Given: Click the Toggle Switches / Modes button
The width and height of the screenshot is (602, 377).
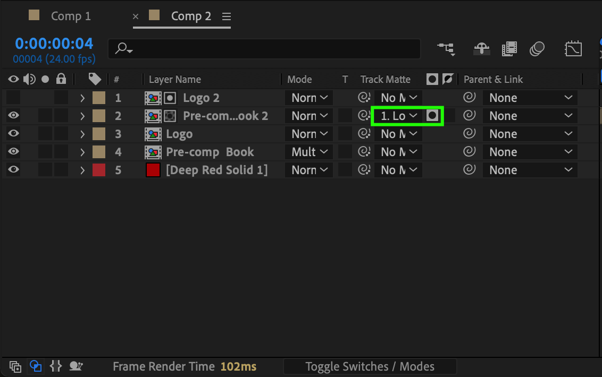Looking at the screenshot, I should tap(370, 366).
